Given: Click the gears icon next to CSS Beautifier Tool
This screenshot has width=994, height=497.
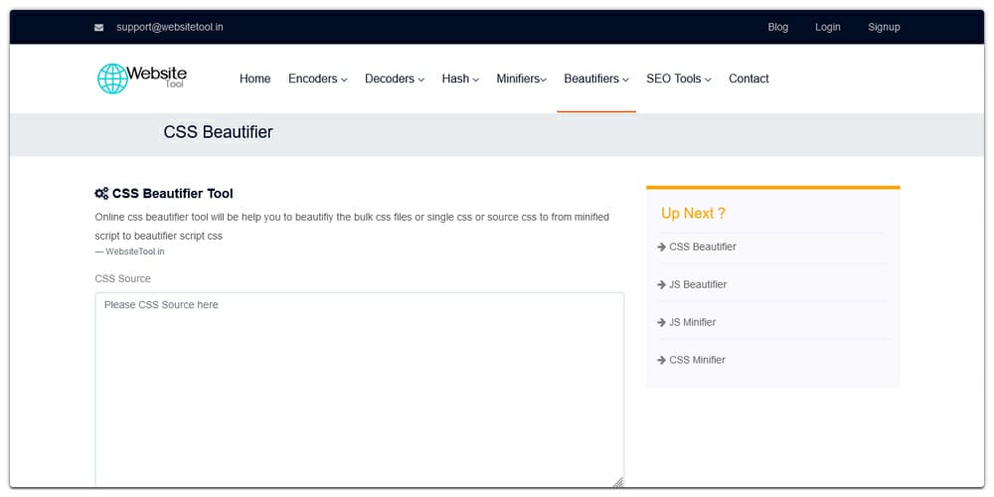Looking at the screenshot, I should (x=101, y=194).
